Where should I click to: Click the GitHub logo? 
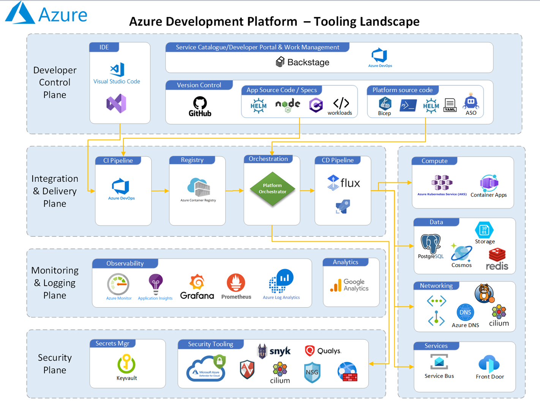point(200,106)
